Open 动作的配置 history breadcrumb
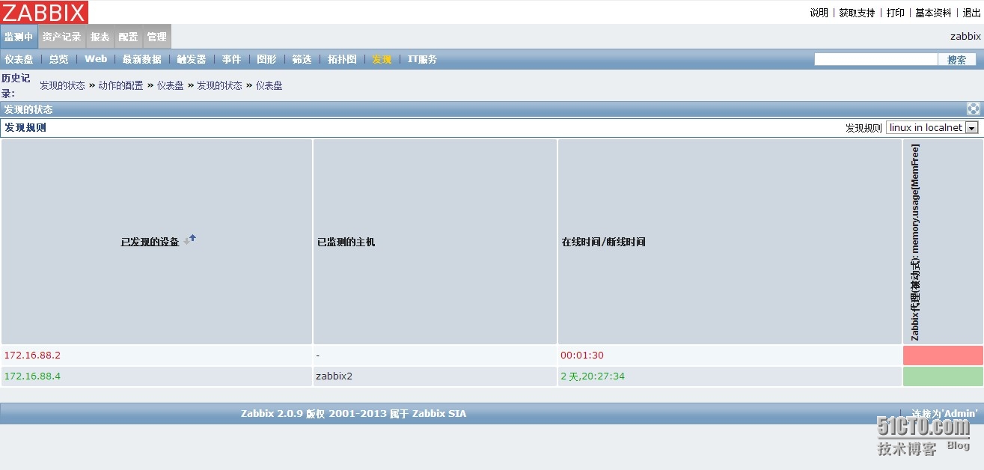The image size is (984, 470). (120, 85)
